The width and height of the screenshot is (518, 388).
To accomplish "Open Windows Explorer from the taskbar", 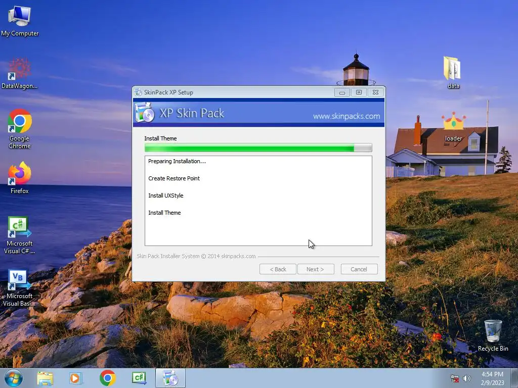I will [x=45, y=378].
